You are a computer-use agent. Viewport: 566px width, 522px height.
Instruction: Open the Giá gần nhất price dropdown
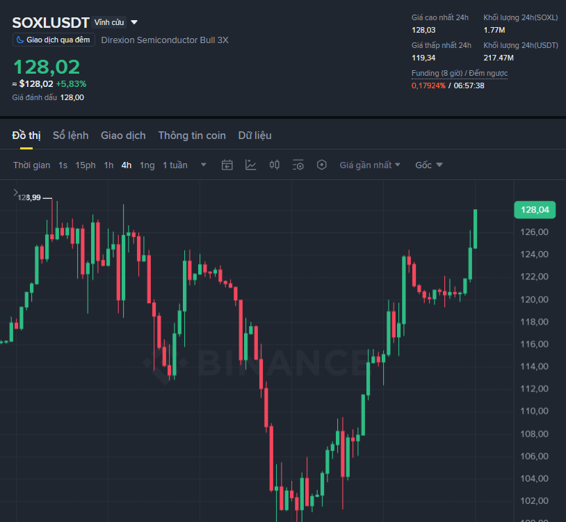point(370,165)
